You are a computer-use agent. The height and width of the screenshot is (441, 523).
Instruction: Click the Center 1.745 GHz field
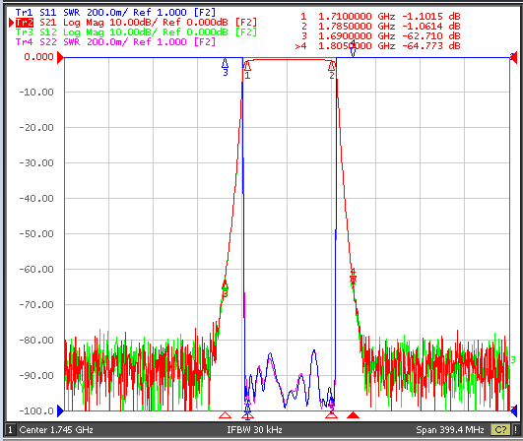(x=56, y=430)
